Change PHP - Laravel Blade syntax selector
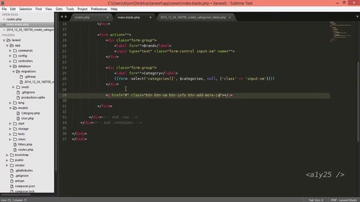This screenshot has width=360, height=202. tap(344, 200)
